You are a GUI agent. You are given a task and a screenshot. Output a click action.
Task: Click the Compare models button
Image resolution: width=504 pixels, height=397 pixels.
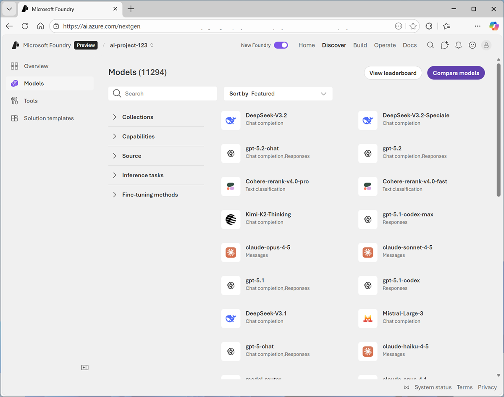coord(456,73)
